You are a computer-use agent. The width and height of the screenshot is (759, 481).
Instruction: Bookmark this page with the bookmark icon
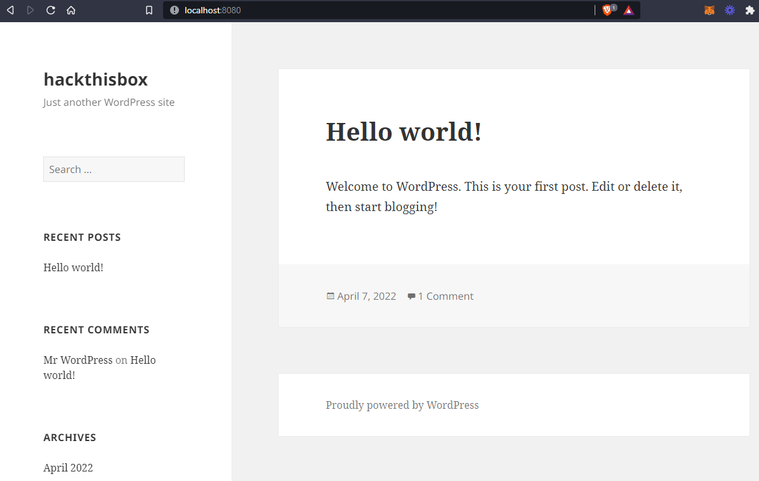tap(149, 10)
